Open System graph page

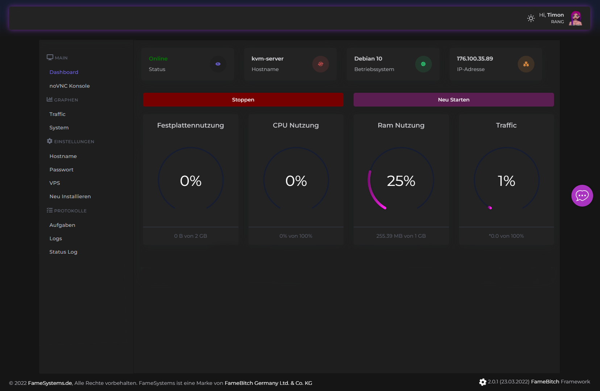pos(59,128)
